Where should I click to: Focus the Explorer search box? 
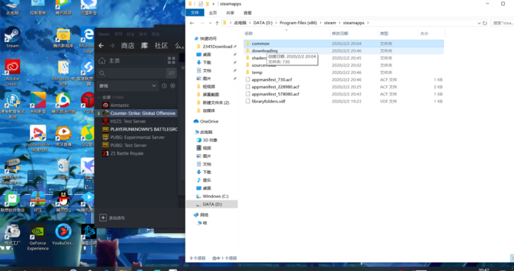coord(502,23)
